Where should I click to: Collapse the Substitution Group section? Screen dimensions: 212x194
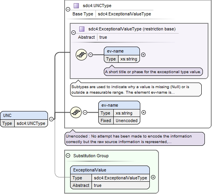[x=68, y=156]
